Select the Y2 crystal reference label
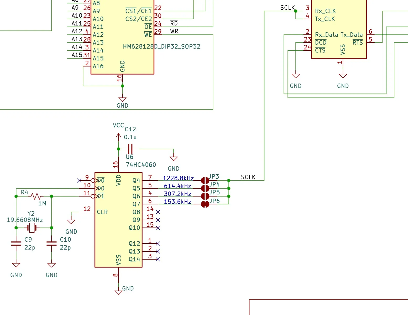Viewport: 408px width, 315px height. 31,213
